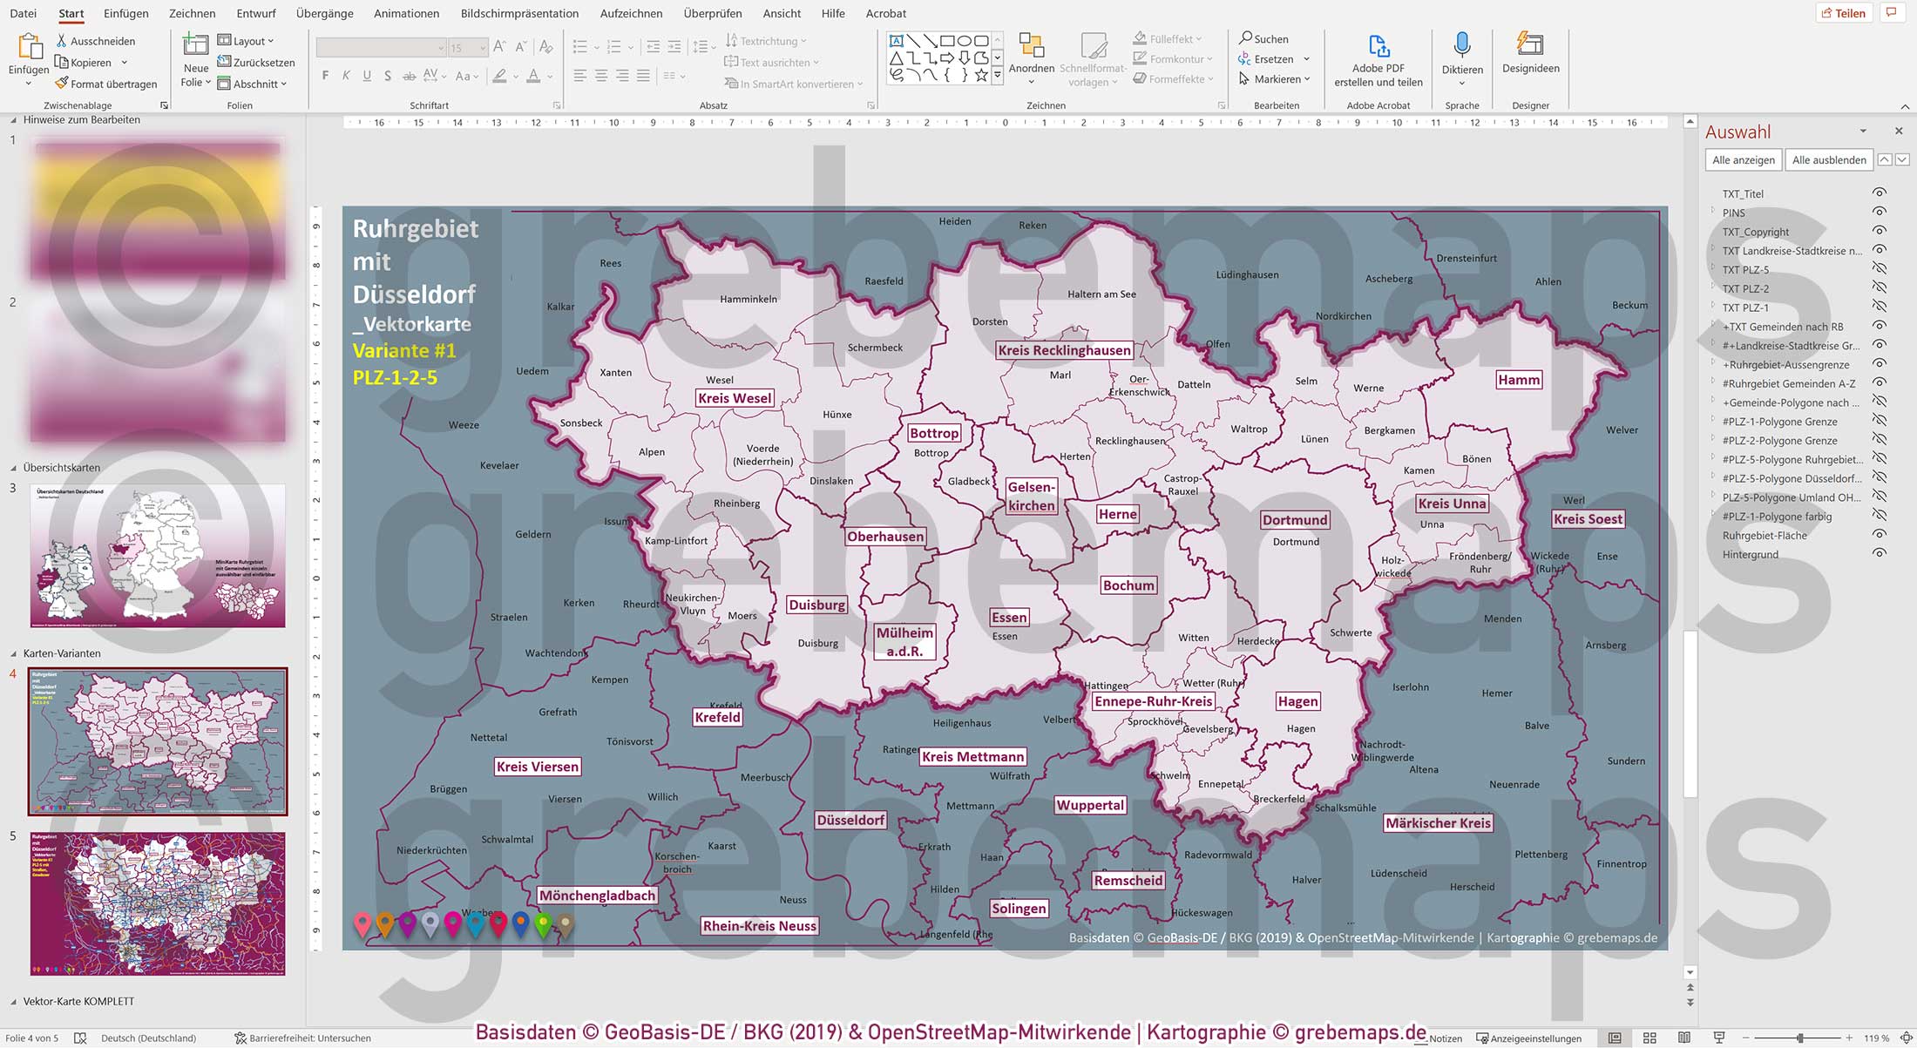The width and height of the screenshot is (1917, 1048).
Task: Open the Überprüfen menu tab
Action: coord(713,13)
